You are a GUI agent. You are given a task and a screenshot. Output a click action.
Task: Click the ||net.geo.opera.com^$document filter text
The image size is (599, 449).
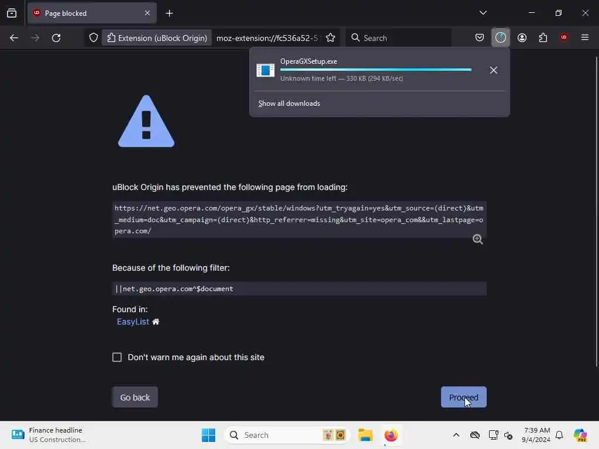(x=174, y=289)
